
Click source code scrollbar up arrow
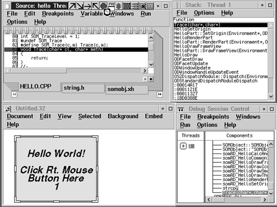click(151, 38)
